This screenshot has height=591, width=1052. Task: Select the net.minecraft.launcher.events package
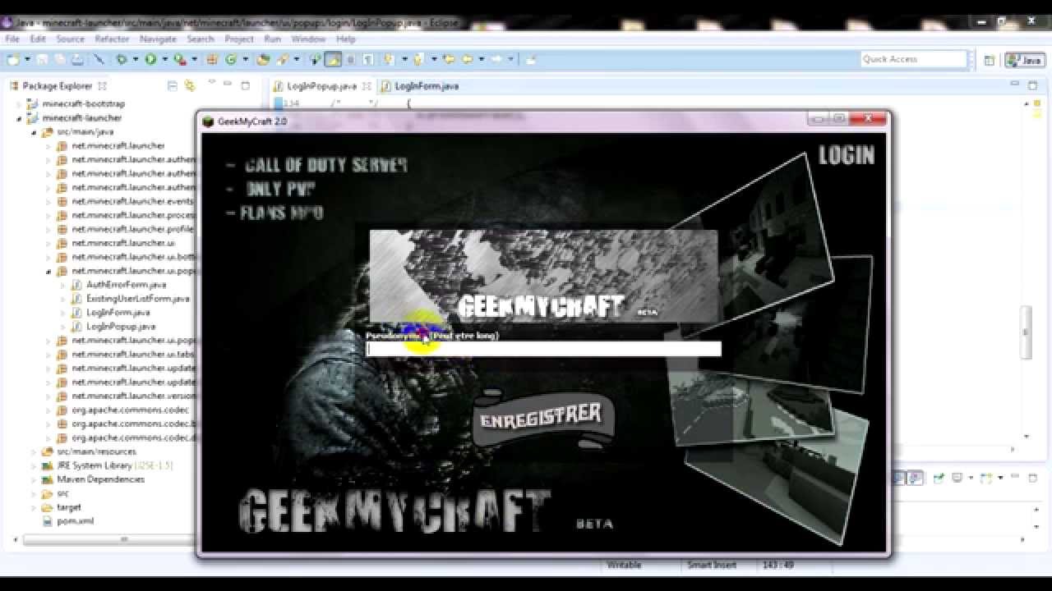pyautogui.click(x=133, y=201)
